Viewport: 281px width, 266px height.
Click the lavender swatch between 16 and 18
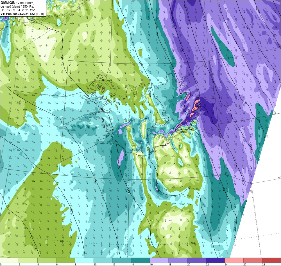click(159, 260)
